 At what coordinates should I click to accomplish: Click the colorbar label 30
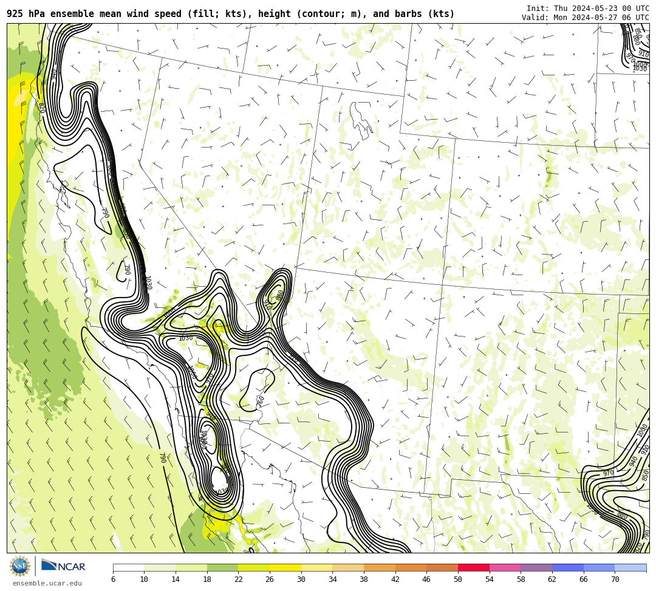click(301, 579)
